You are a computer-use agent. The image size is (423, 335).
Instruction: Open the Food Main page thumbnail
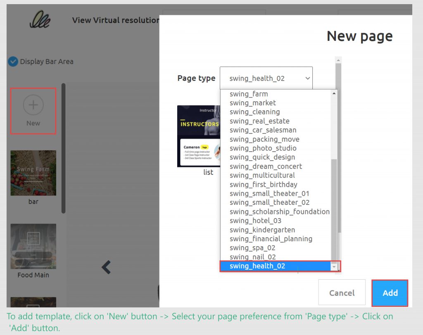[x=33, y=246]
